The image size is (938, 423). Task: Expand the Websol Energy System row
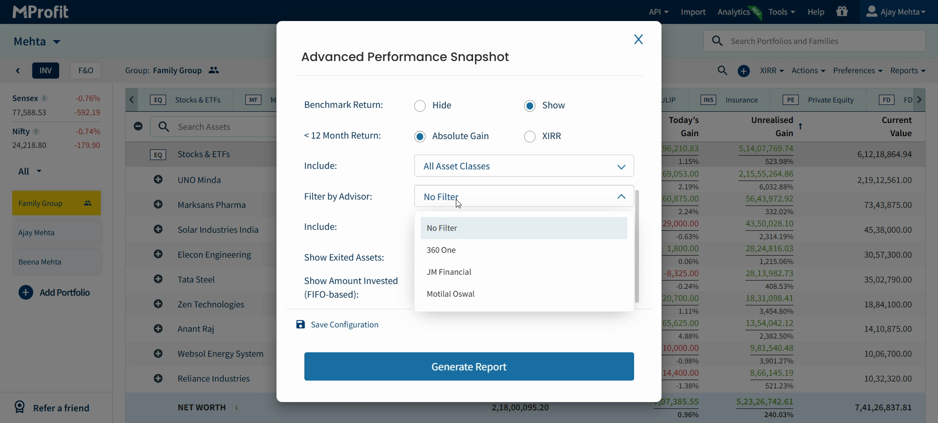(x=158, y=353)
